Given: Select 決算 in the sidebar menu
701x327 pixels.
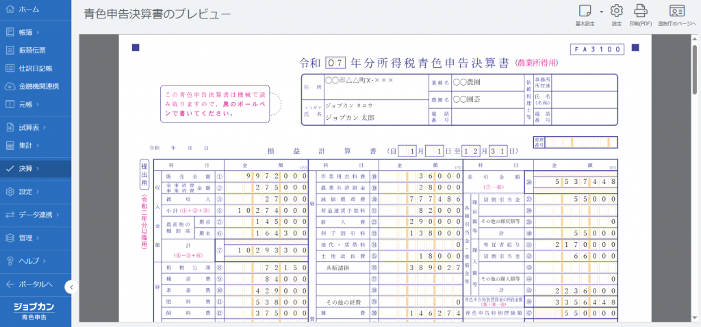Looking at the screenshot, I should (27, 168).
